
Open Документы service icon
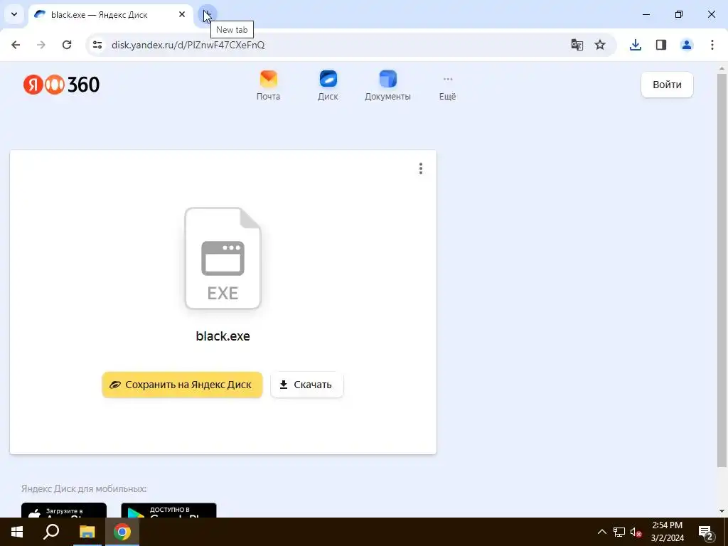tap(387, 85)
